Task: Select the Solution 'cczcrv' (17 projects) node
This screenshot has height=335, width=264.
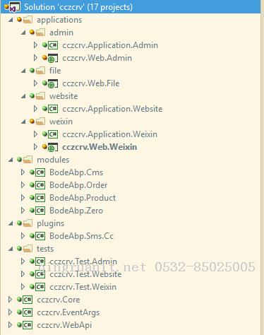Action: tap(131, 7)
